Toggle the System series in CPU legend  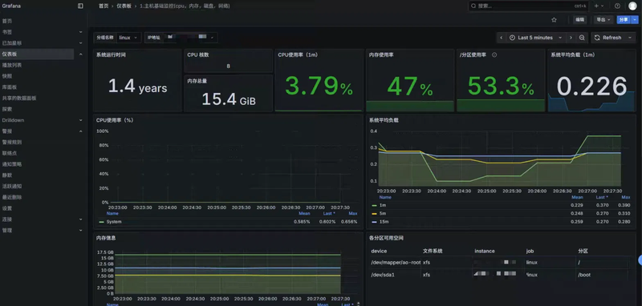tap(110, 221)
